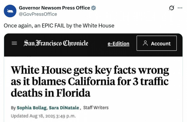The image size is (187, 122).
Task: Open author Sophia Bollag's page
Action: [31, 108]
